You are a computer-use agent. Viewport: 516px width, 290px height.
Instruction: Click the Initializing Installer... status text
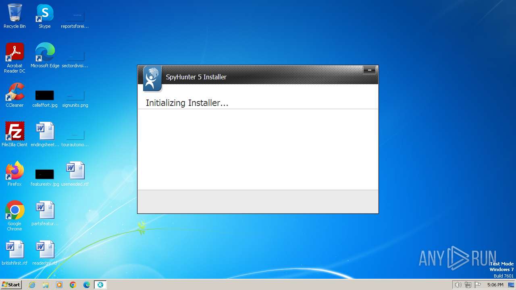coord(187,103)
